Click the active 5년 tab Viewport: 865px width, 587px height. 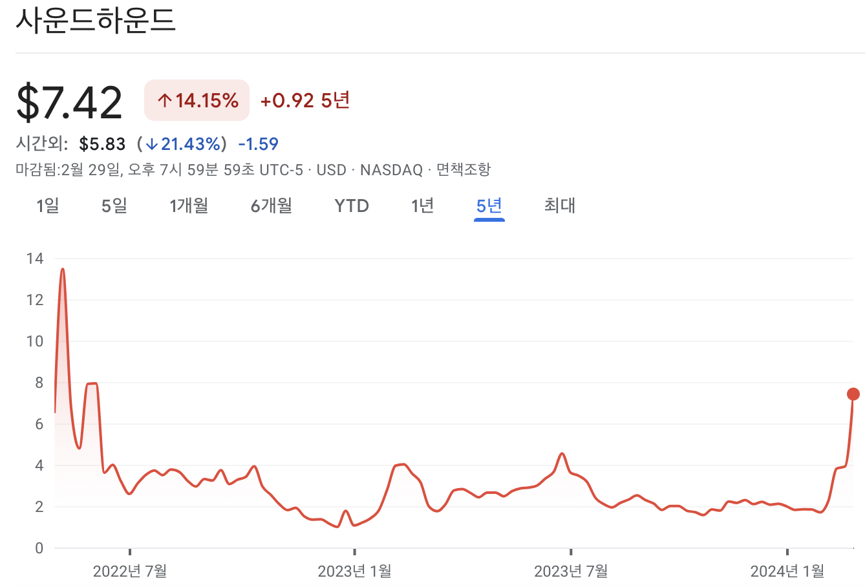click(x=488, y=206)
